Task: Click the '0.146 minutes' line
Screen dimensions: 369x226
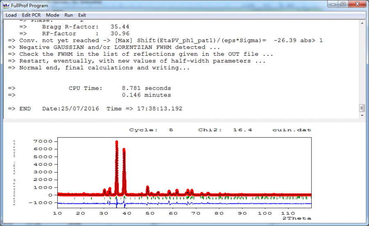Action: tap(89, 95)
